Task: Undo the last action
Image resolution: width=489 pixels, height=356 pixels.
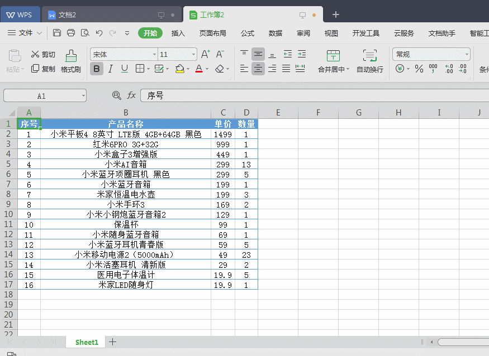Action: coord(99,33)
